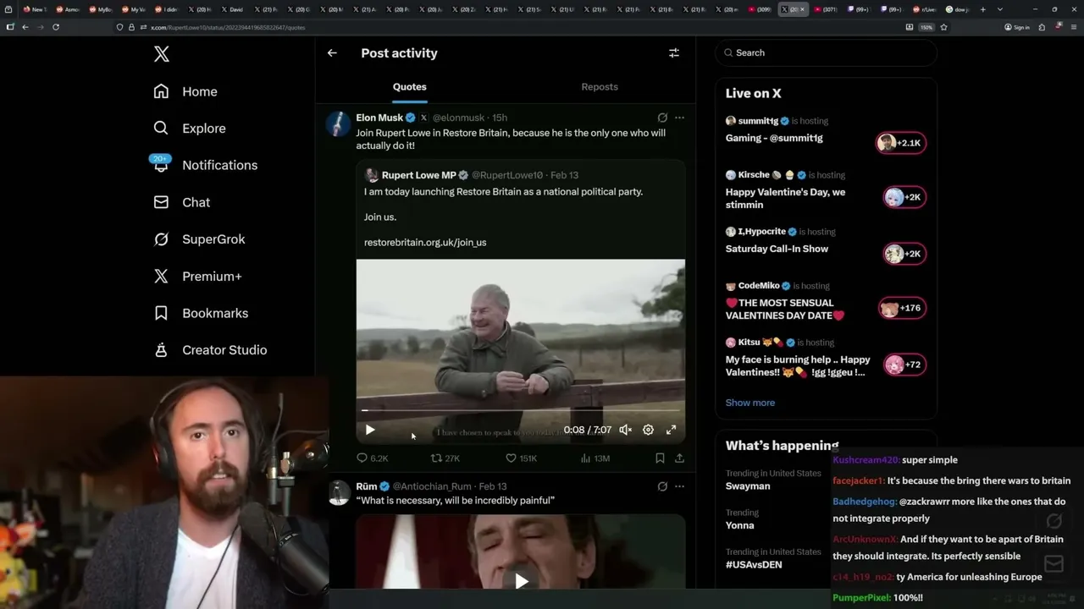
Task: Open the Home page from sidebar
Action: click(185, 91)
